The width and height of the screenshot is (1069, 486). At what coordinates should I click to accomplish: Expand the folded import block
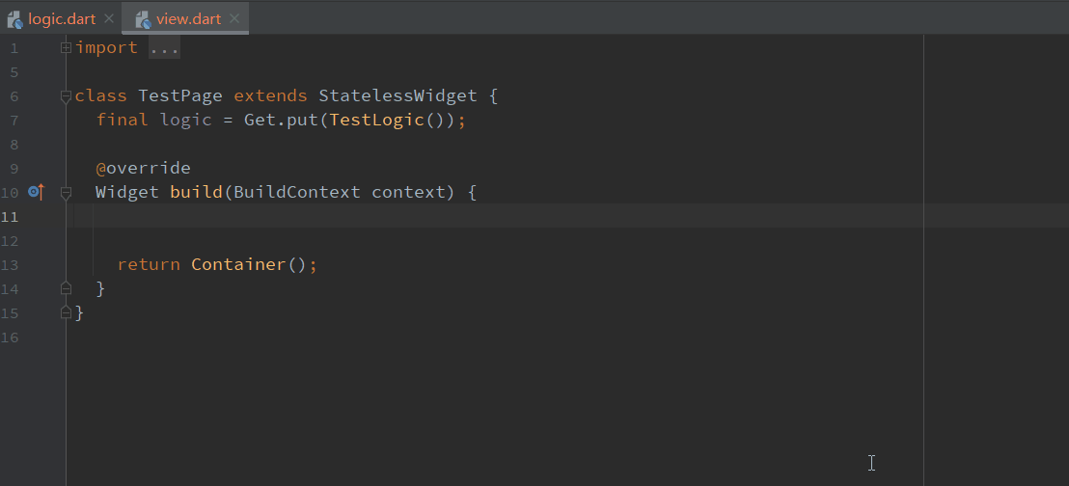pyautogui.click(x=66, y=47)
